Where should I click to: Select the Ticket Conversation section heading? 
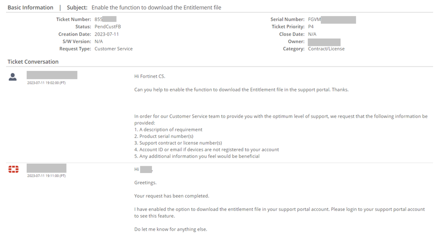pos(33,61)
